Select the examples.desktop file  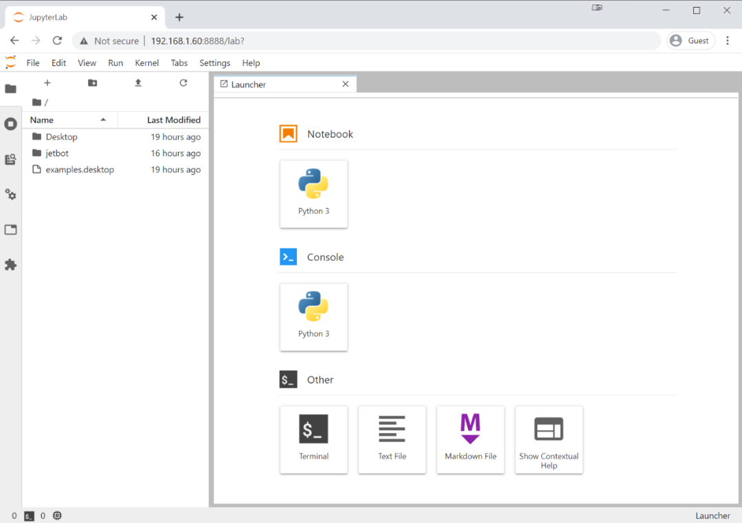(115, 170)
